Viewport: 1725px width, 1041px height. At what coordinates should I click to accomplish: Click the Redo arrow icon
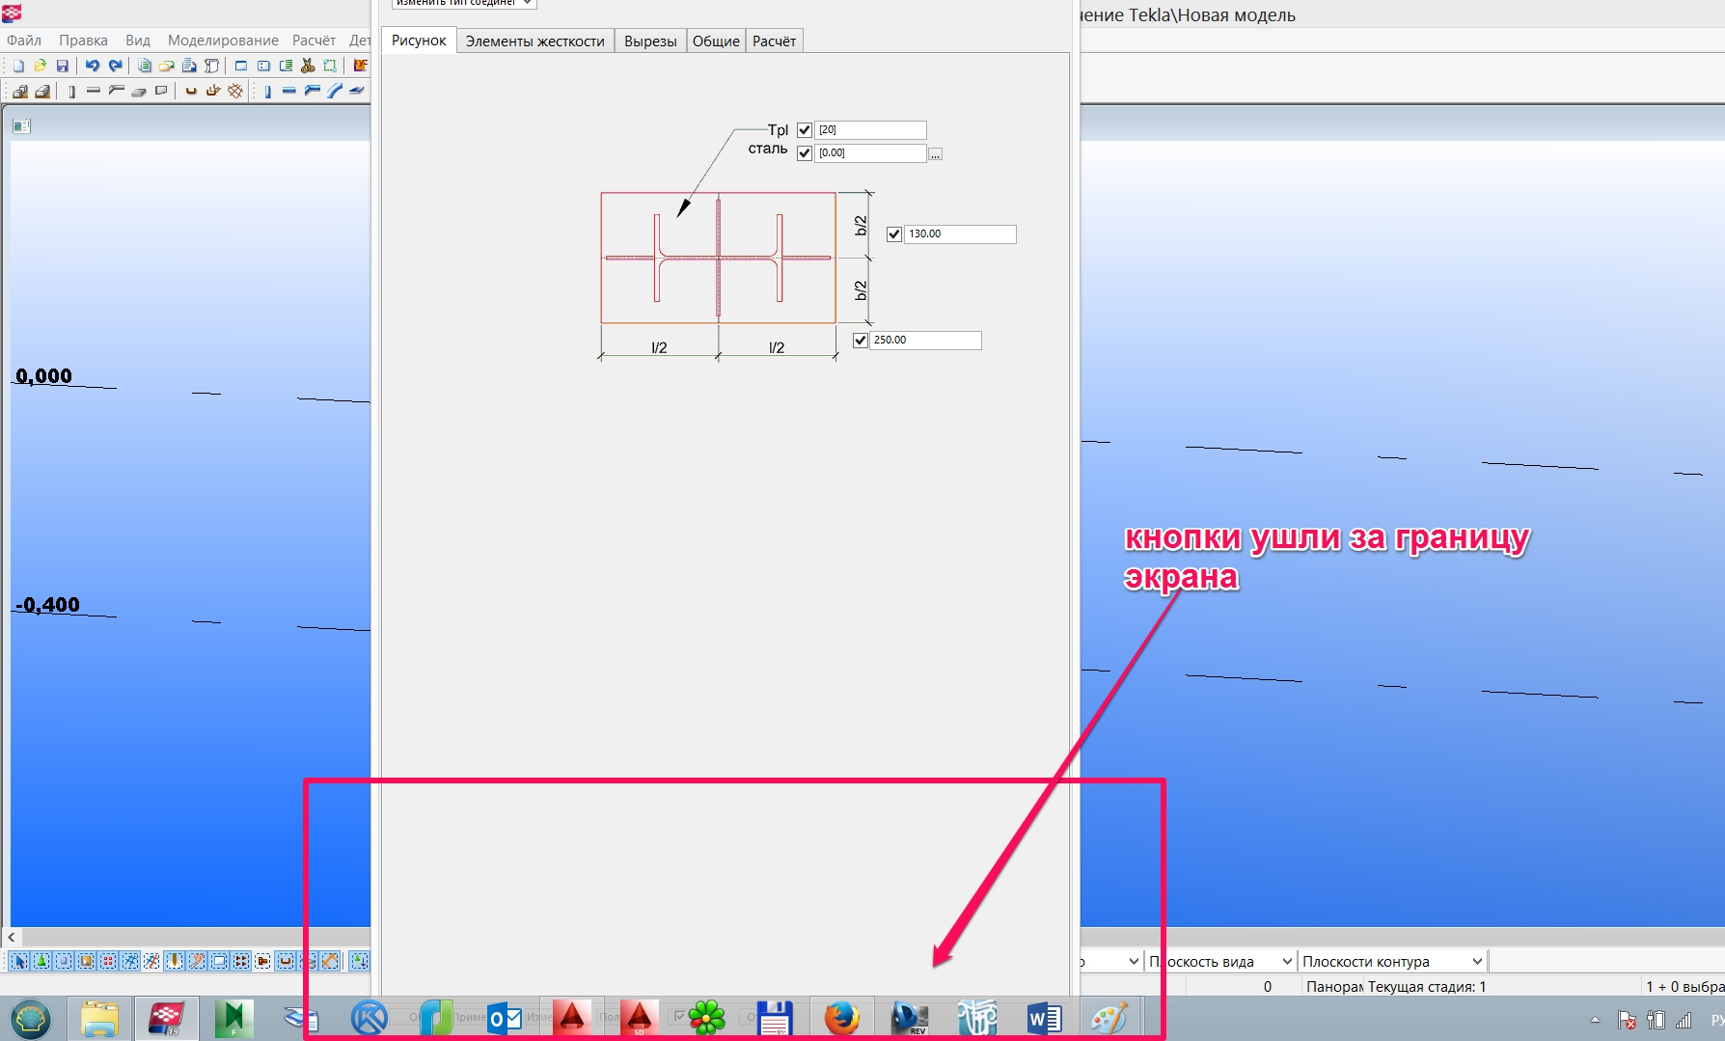point(116,66)
